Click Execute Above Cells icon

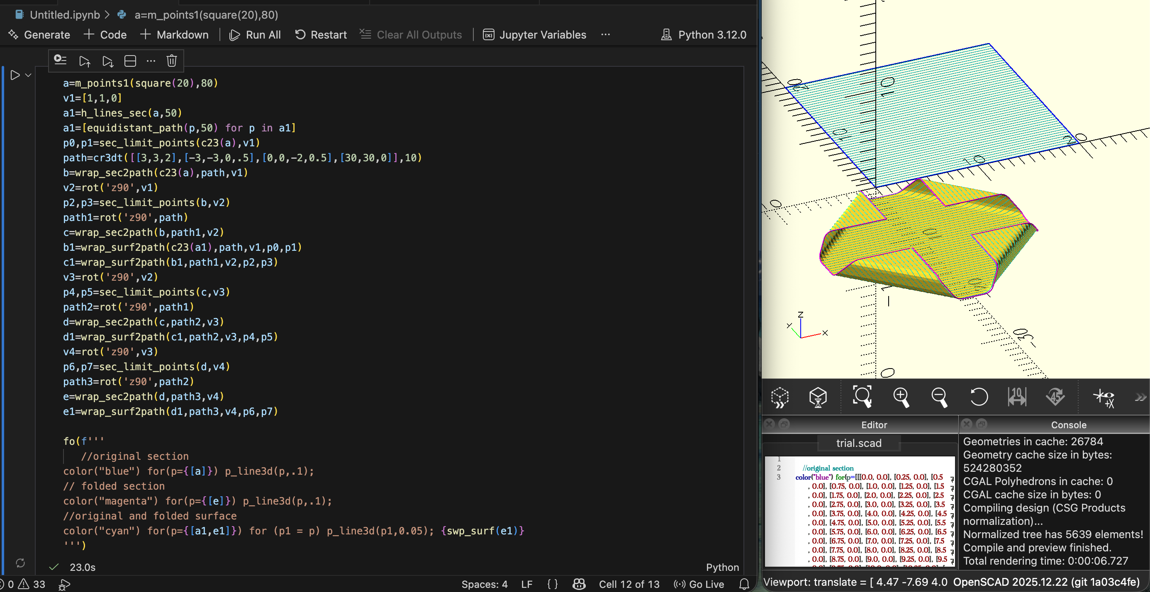tap(84, 61)
